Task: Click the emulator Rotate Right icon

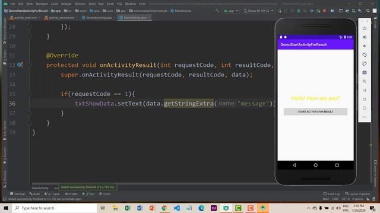Action: tap(365, 64)
